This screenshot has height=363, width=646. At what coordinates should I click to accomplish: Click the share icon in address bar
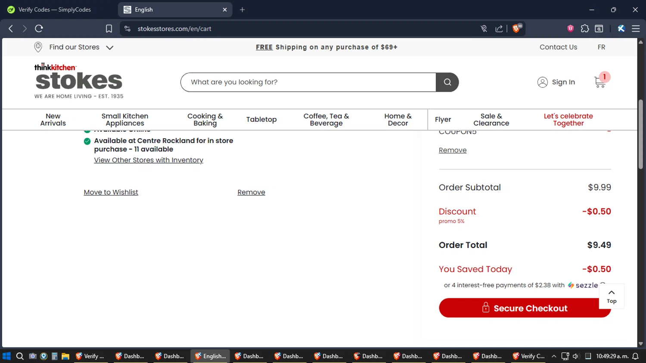499,28
